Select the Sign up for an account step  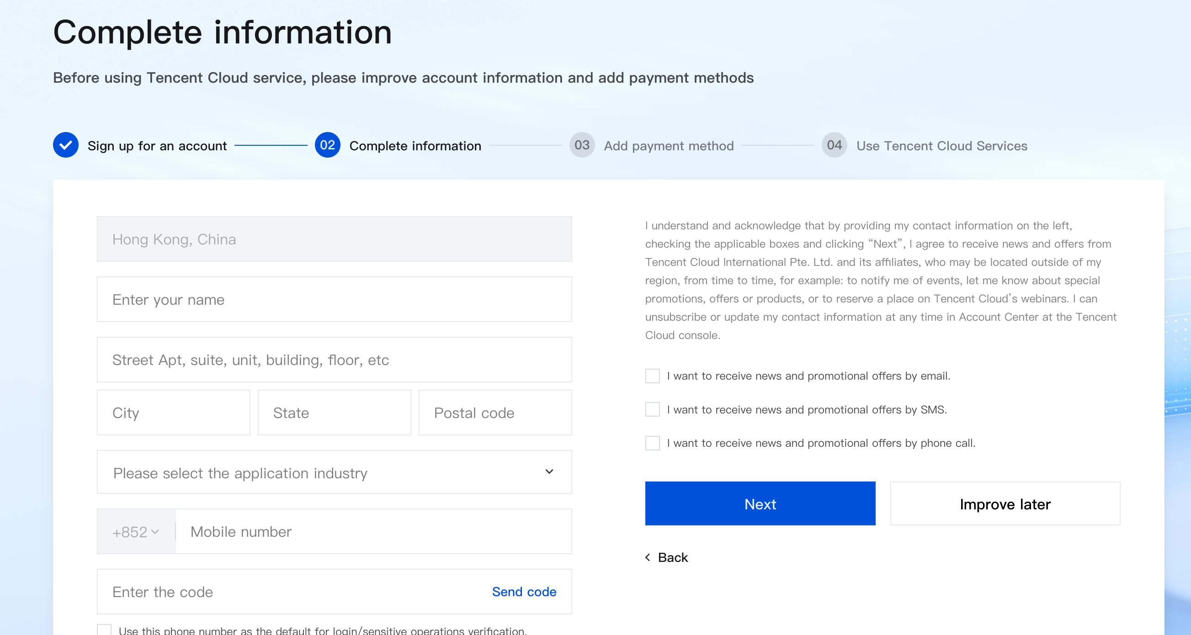coord(157,146)
